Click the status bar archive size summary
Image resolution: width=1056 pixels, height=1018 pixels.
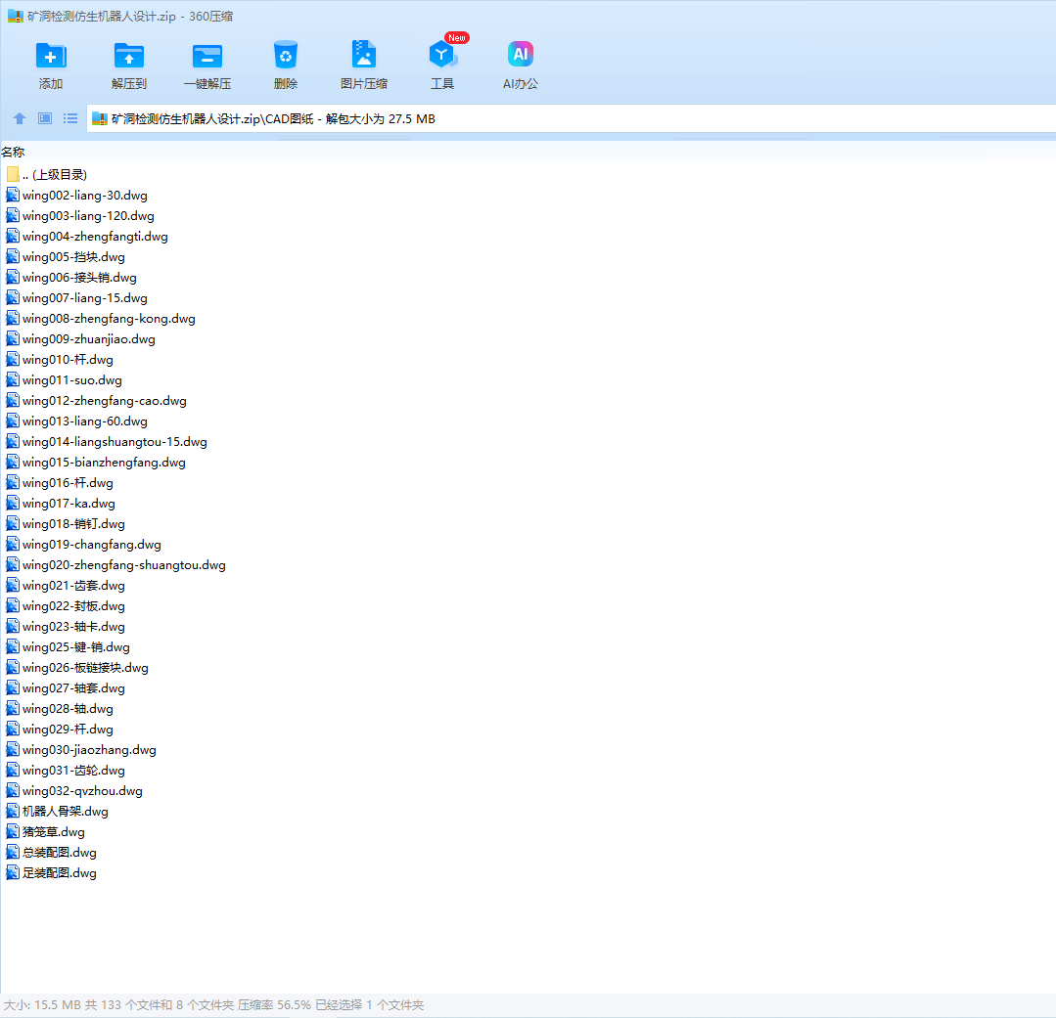(213, 1005)
